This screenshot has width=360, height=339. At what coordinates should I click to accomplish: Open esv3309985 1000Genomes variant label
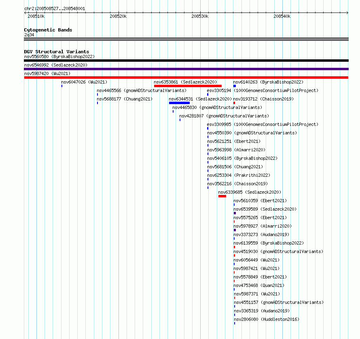pos(263,124)
